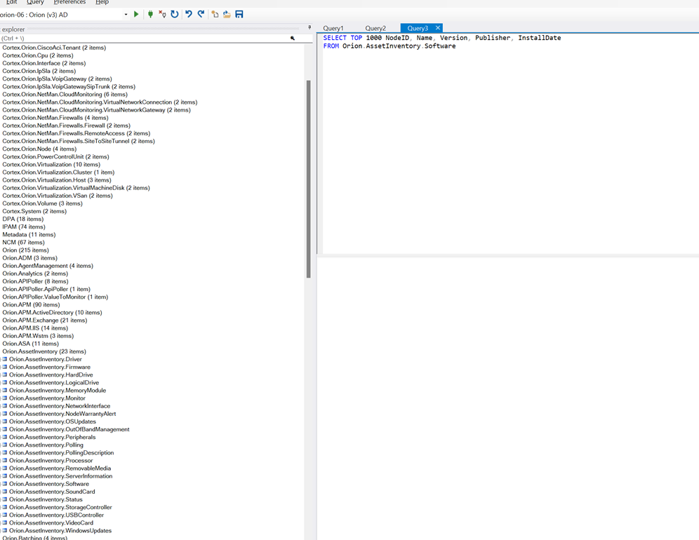Open the Edit menu
This screenshot has height=540, width=699.
12,2
